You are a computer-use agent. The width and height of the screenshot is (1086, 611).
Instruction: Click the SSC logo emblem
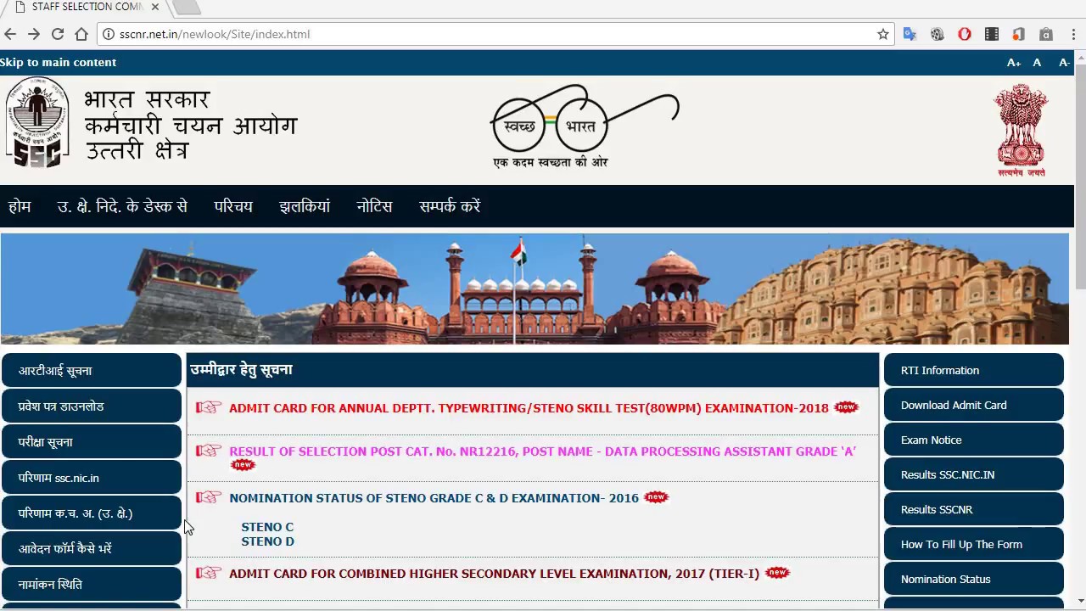(x=36, y=123)
